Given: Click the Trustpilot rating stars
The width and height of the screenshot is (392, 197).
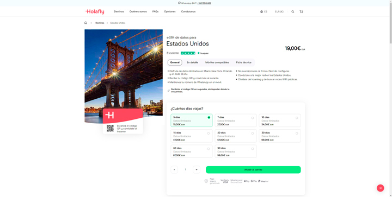Looking at the screenshot, I should [x=188, y=53].
